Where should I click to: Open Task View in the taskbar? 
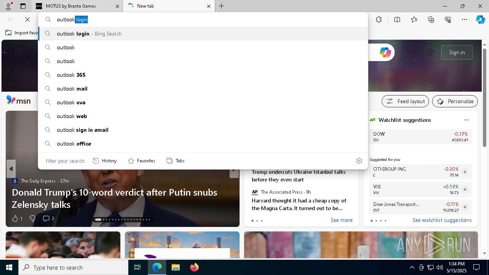coord(138,267)
